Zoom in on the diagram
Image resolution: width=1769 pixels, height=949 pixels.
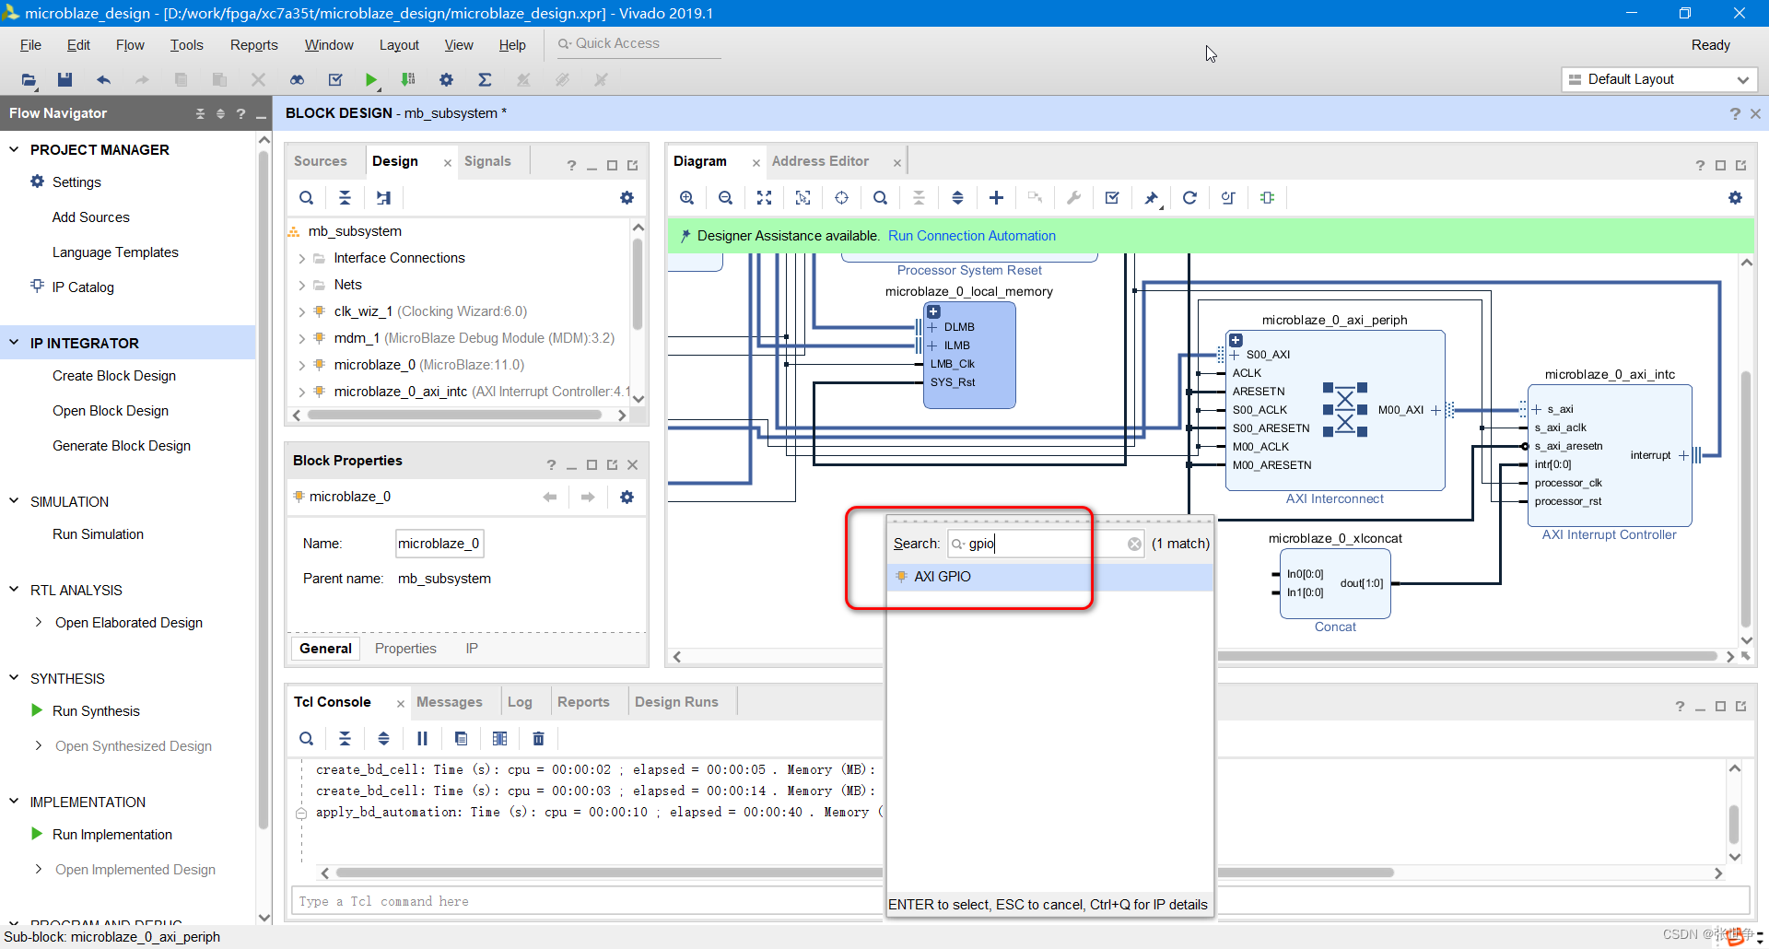(x=686, y=197)
